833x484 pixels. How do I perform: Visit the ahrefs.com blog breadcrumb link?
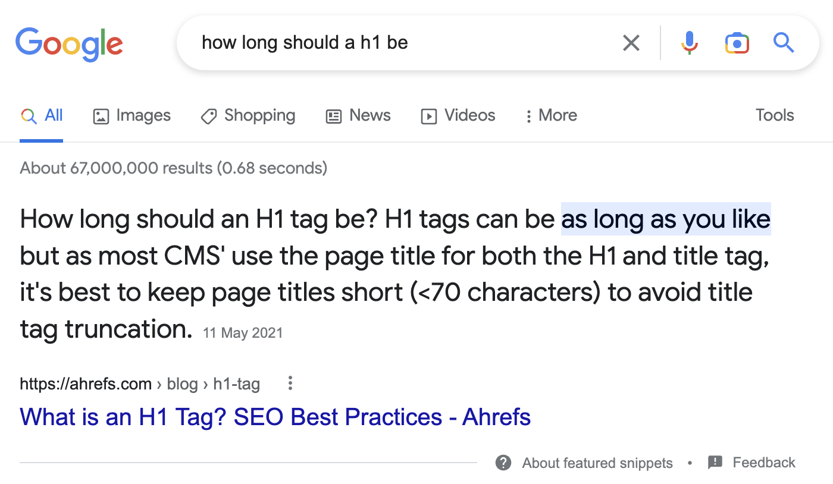pos(182,384)
